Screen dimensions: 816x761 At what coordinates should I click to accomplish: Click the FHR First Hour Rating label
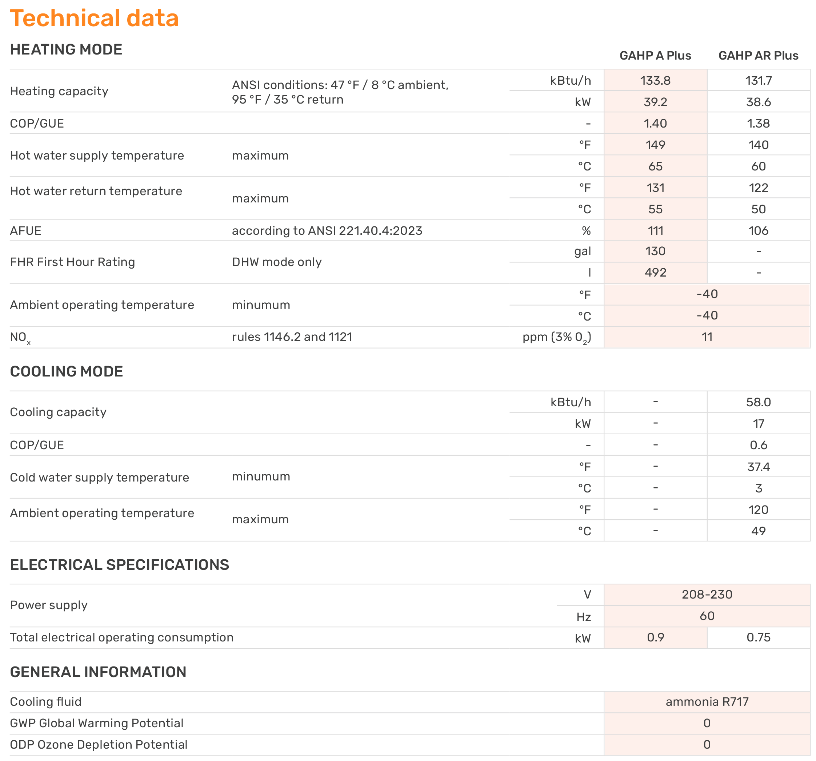[73, 261]
